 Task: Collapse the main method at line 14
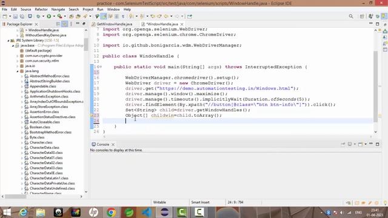(x=101, y=67)
